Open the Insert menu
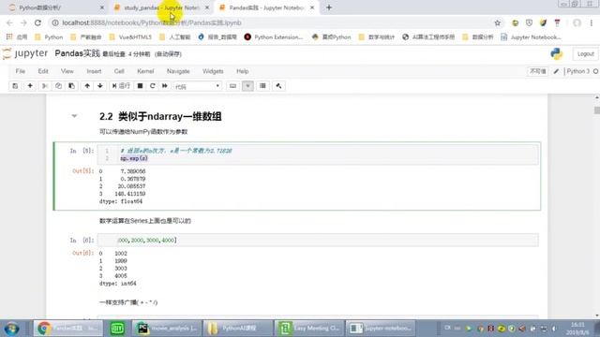 pos(94,71)
